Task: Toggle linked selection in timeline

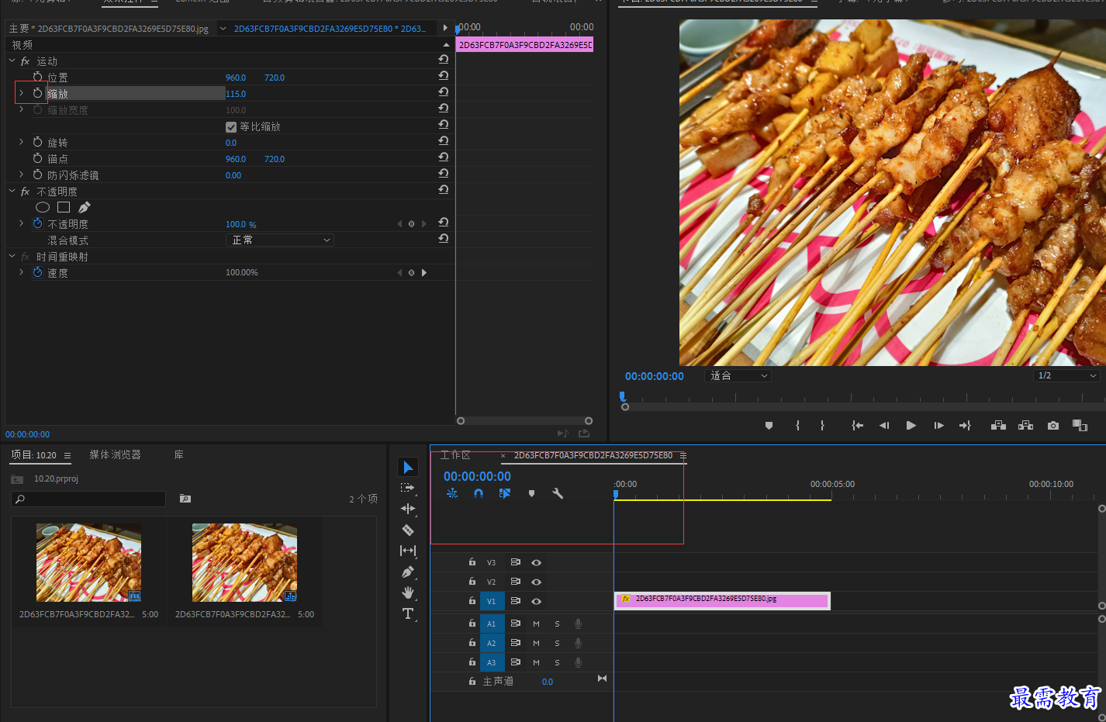Action: [x=505, y=493]
